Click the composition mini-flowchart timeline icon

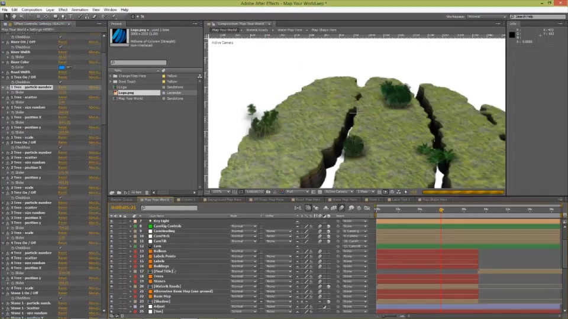tap(298, 208)
